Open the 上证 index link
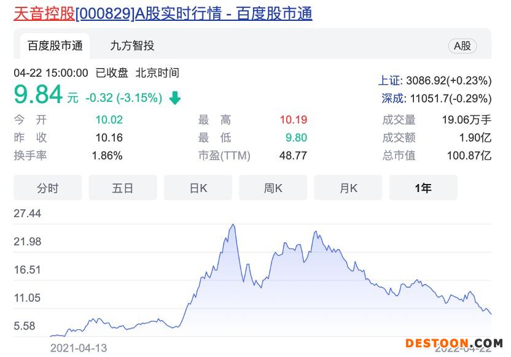Image resolution: width=511 pixels, height=357 pixels. (389, 81)
